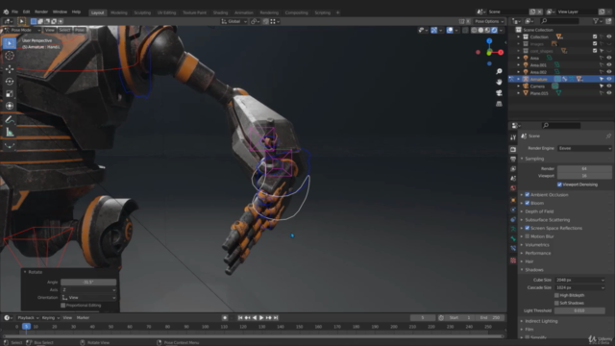
Task: Expand the Subsurface Scattering panel
Action: [548, 220]
